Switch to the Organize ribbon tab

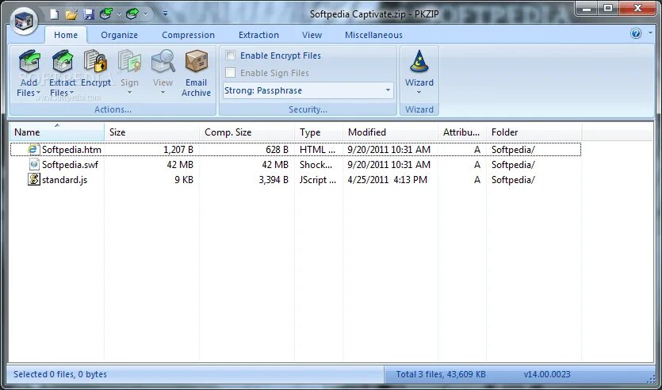(x=120, y=35)
